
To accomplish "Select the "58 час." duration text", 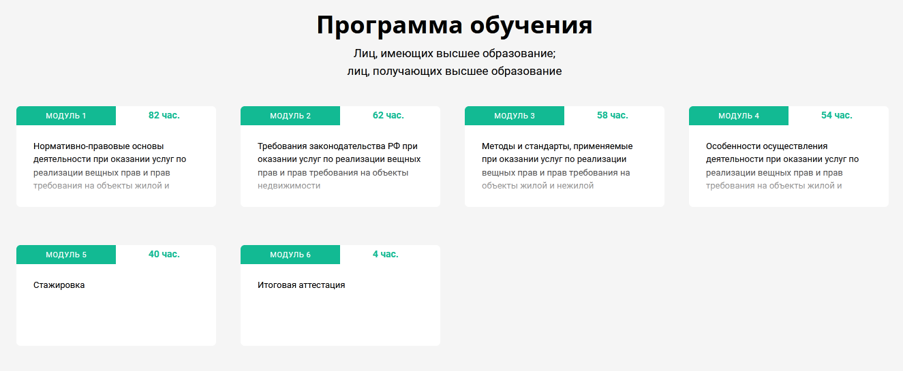I will 613,115.
